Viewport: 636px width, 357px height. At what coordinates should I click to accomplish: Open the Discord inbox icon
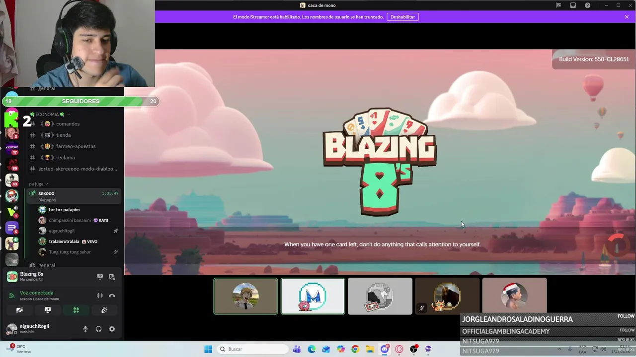pyautogui.click(x=573, y=5)
